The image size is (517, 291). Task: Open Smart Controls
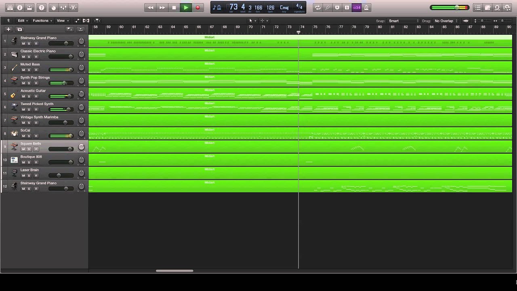click(x=53, y=8)
